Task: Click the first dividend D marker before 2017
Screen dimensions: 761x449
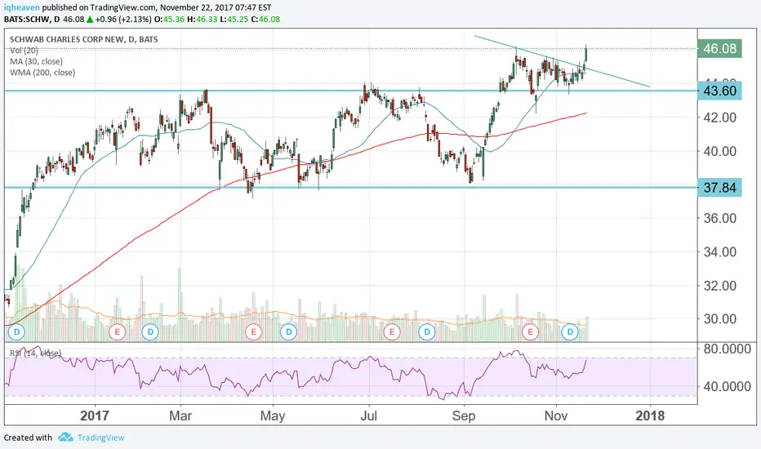Action: [16, 332]
